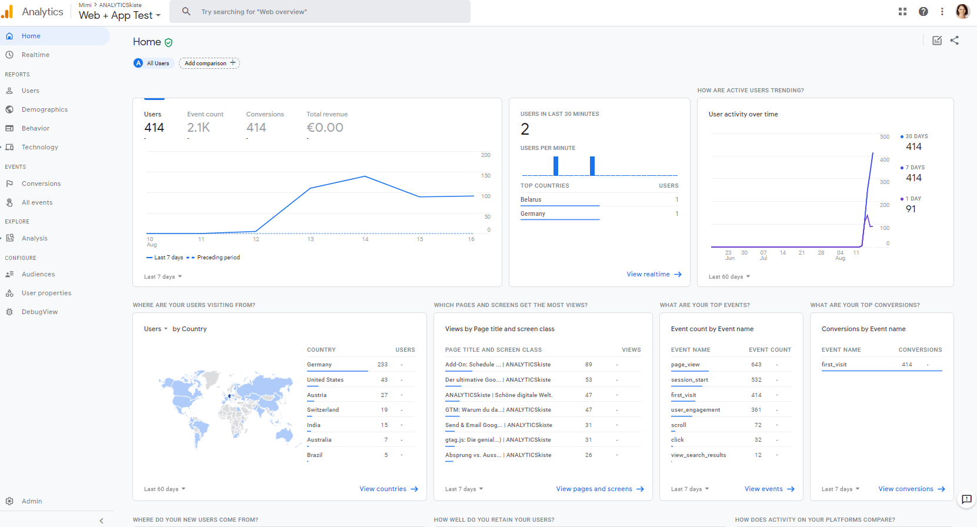
Task: Expand the Last 60 days dropdown under activity chart
Action: 729,276
